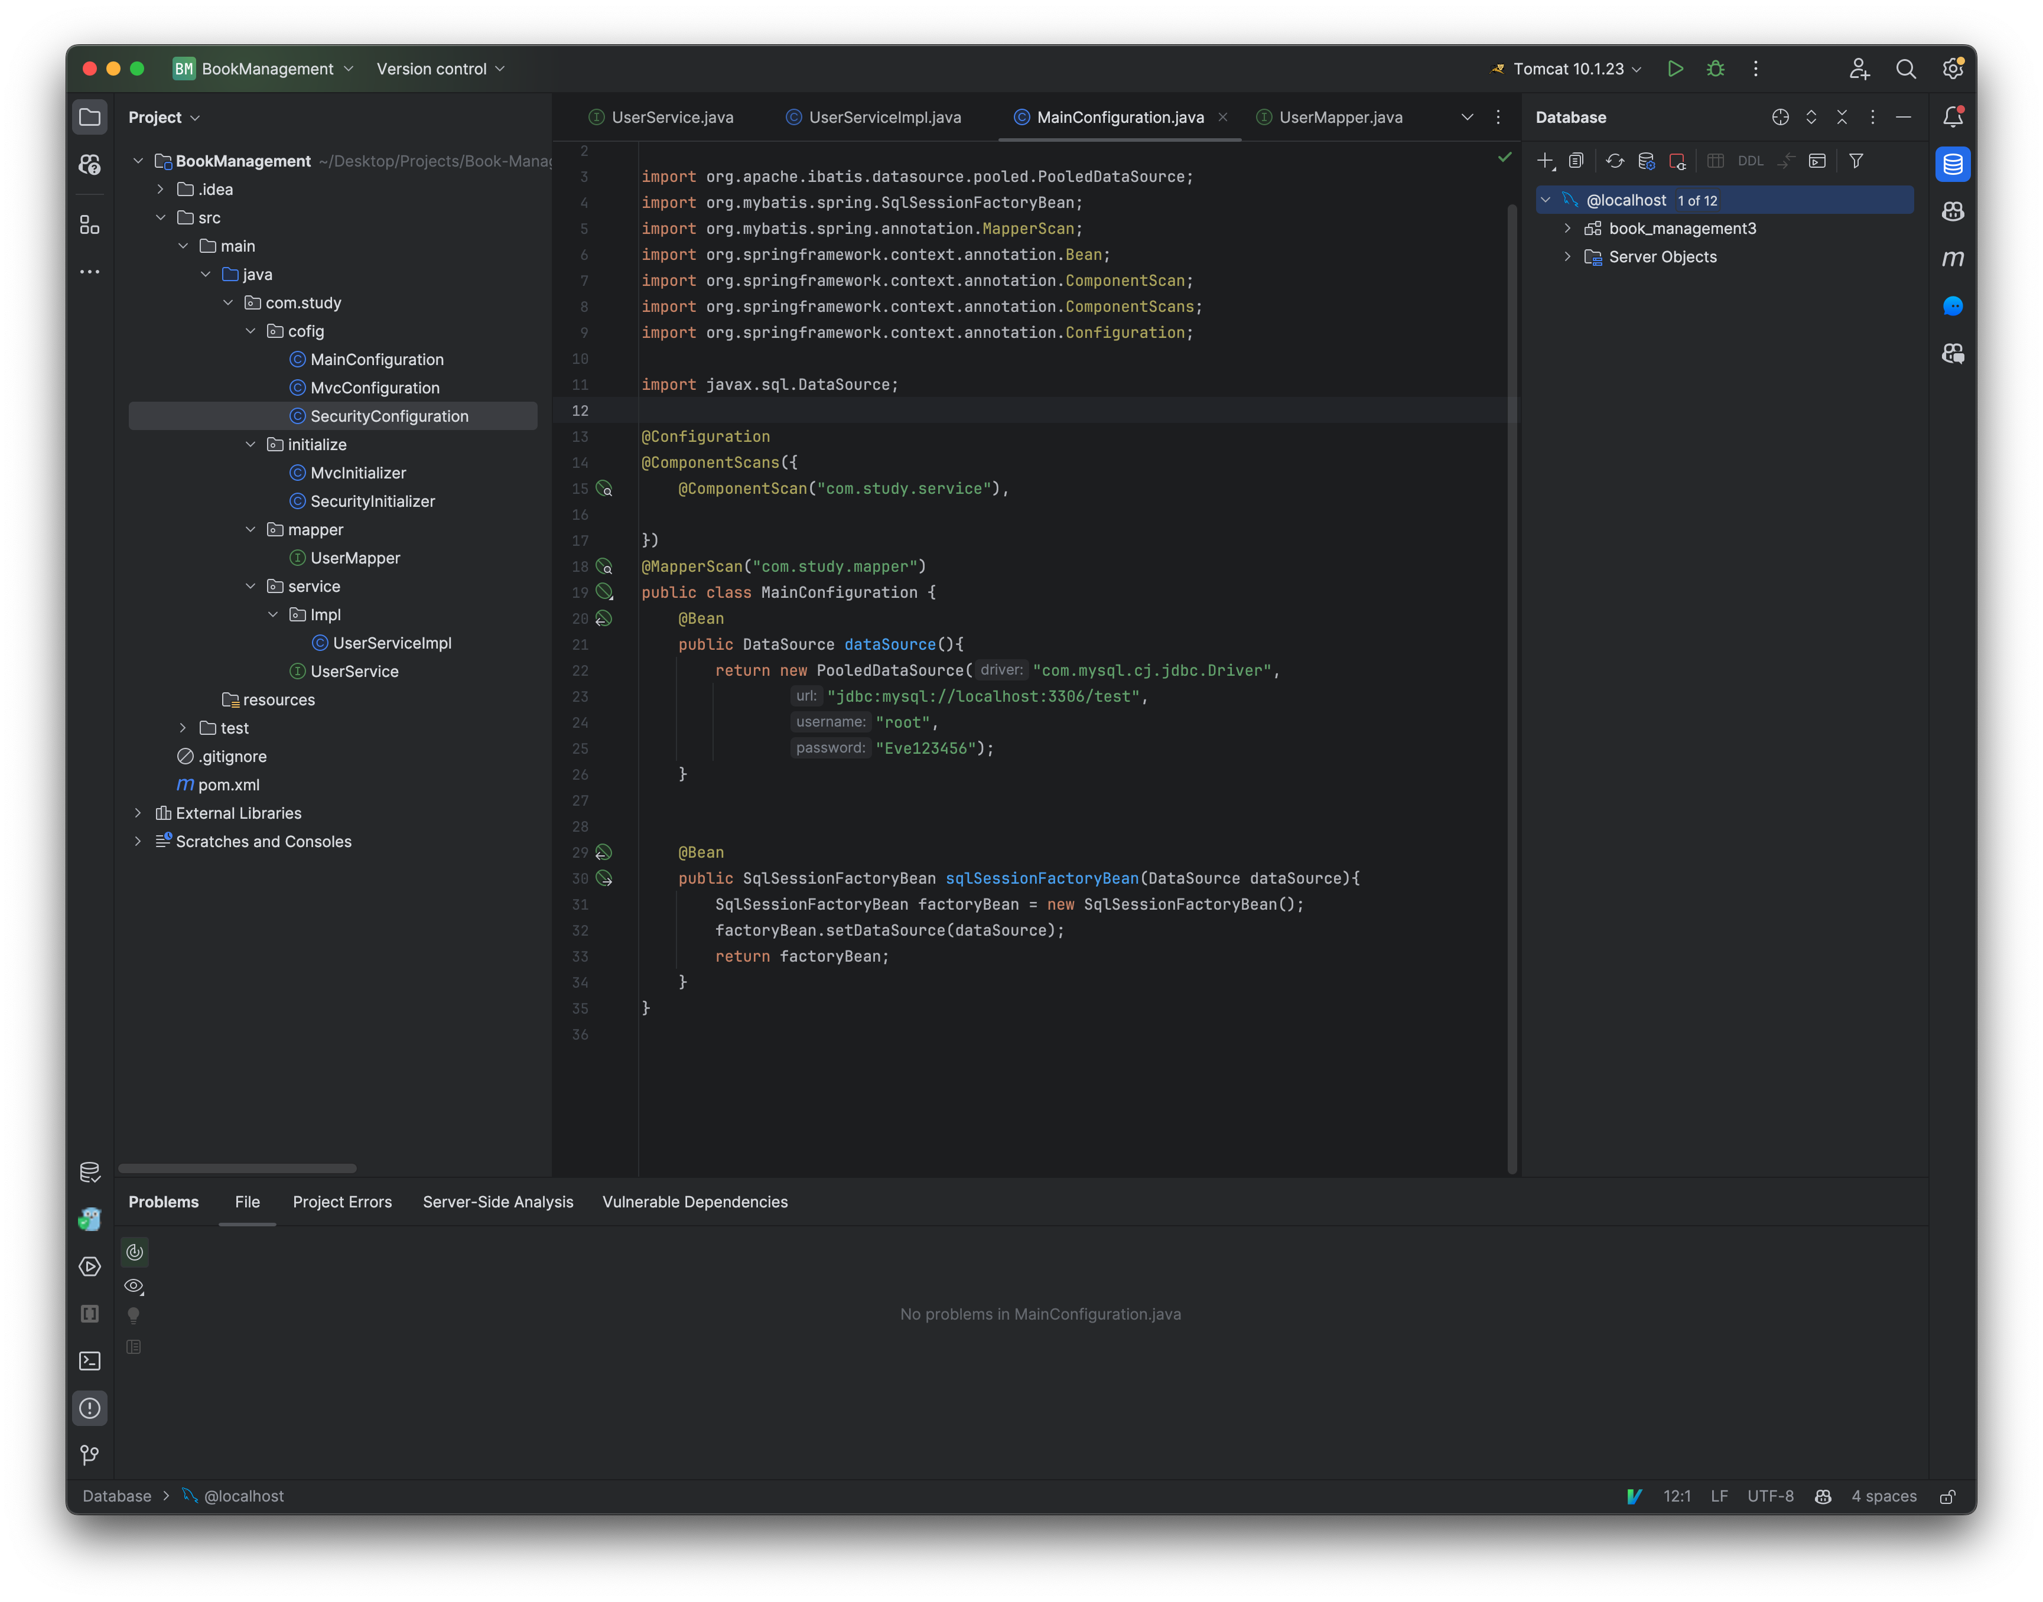Expand the test folder

[183, 728]
